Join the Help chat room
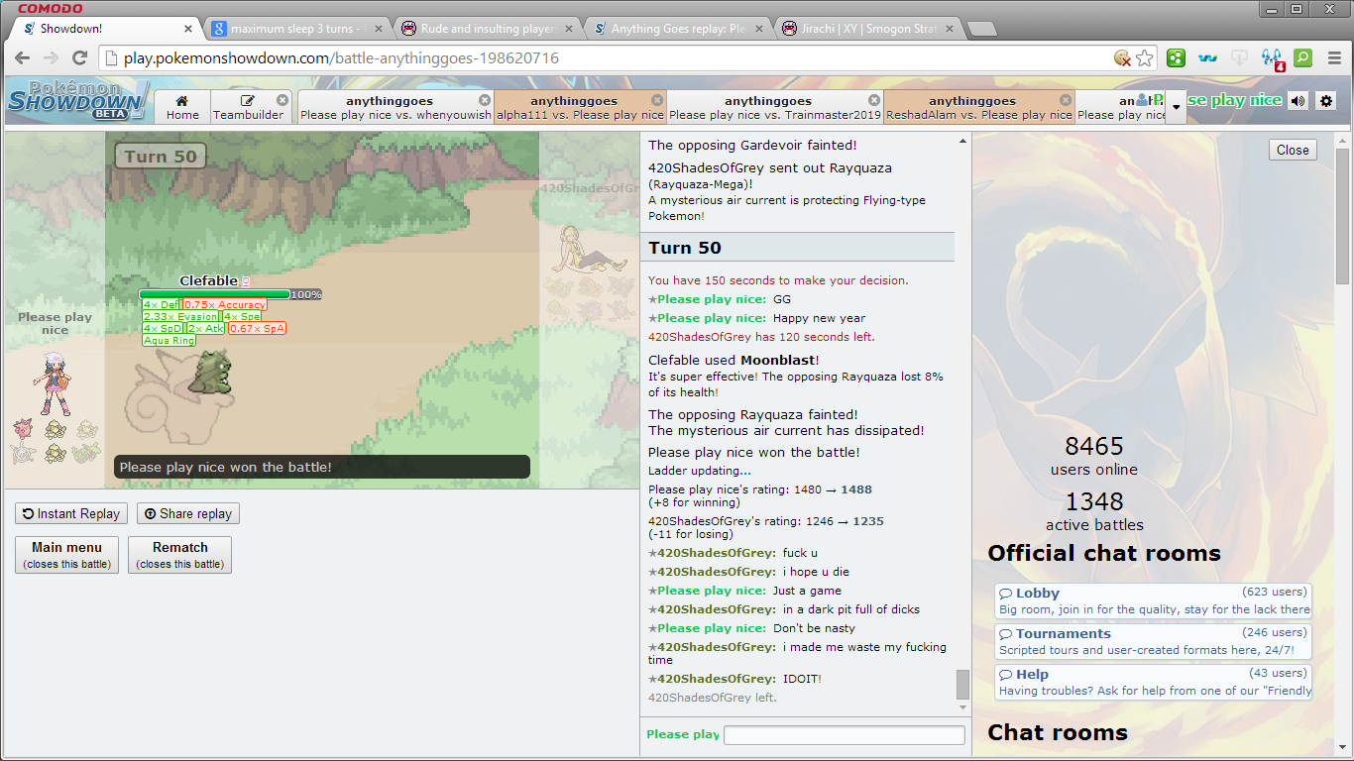Screen dimensions: 1354x761 click(1153, 682)
